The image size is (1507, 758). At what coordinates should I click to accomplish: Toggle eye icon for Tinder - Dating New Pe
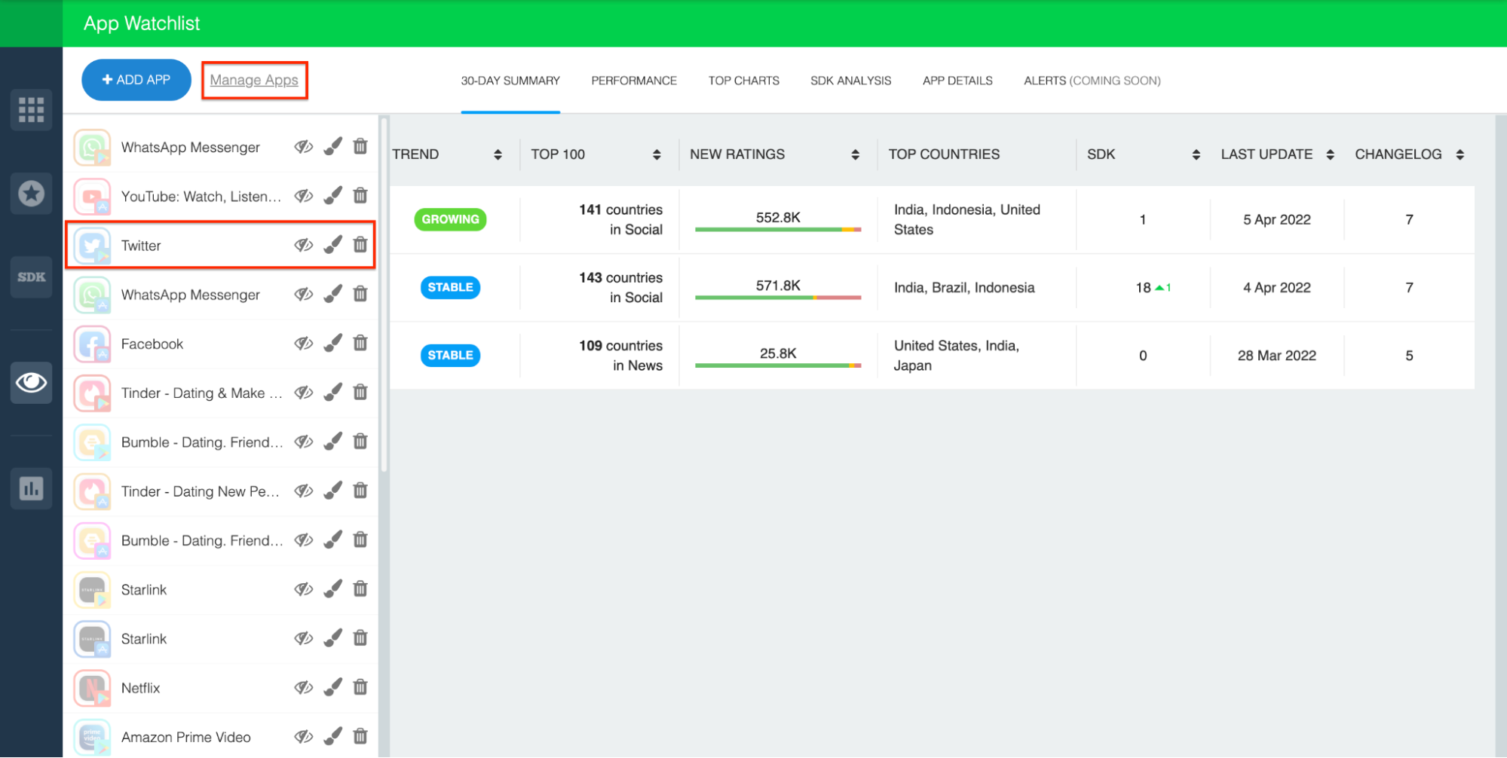pyautogui.click(x=304, y=491)
